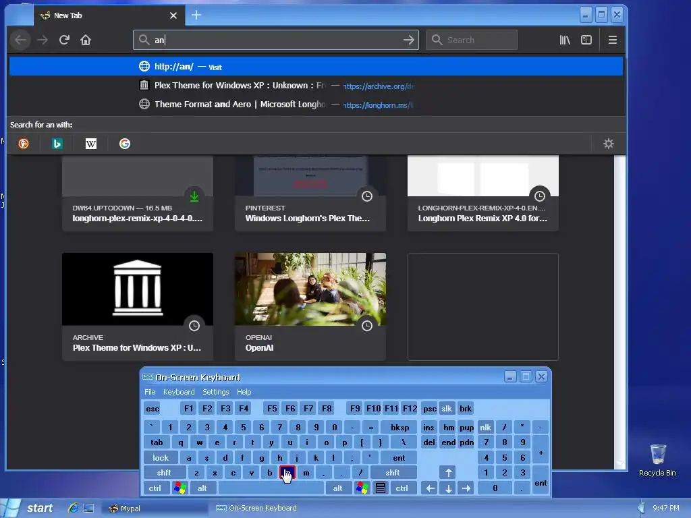Toggle the left ctrl key

155,488
